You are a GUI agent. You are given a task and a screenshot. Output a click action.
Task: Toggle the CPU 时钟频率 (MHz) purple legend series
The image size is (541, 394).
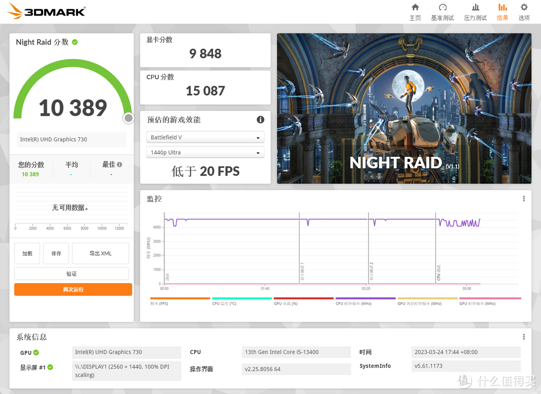pyautogui.click(x=365, y=301)
